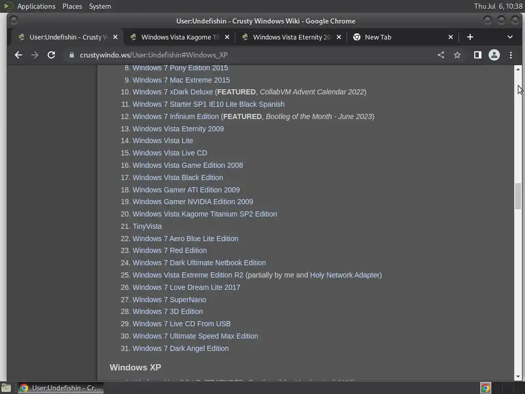
Task: Switch to the New Tab tab
Action: 403,37
